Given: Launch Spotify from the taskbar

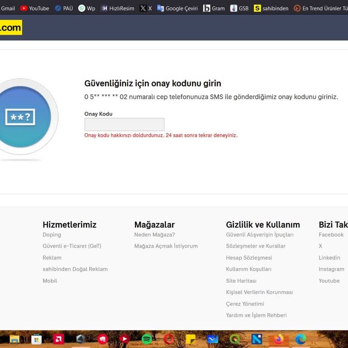Looking at the screenshot, I should point(146,339).
